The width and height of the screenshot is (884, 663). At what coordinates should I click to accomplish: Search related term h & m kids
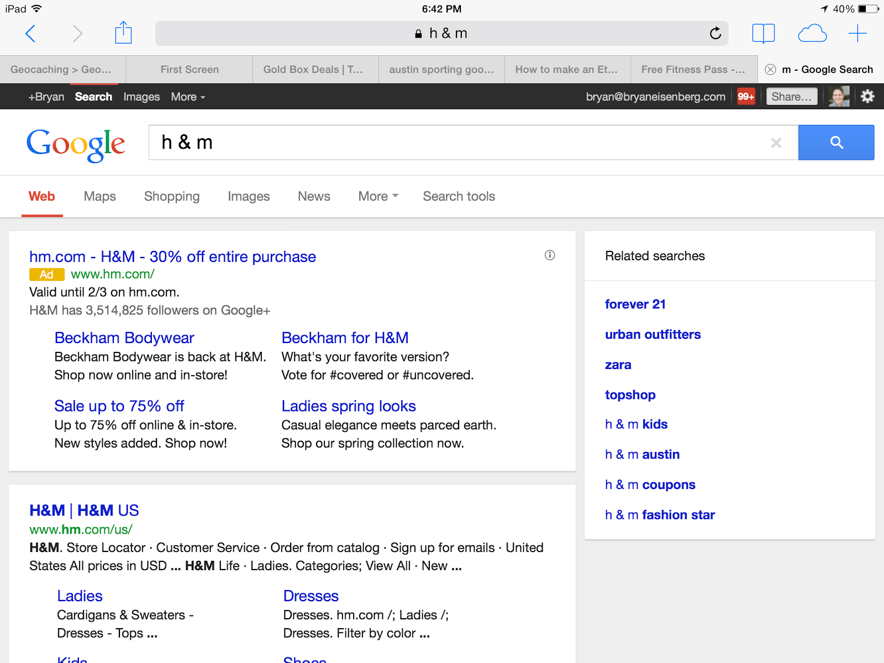[636, 424]
